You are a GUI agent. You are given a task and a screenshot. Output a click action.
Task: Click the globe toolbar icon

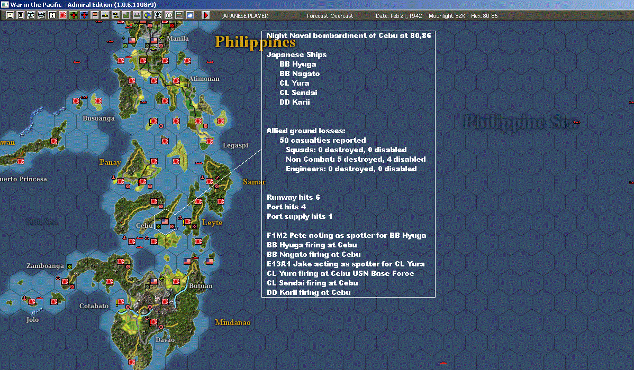click(x=148, y=15)
